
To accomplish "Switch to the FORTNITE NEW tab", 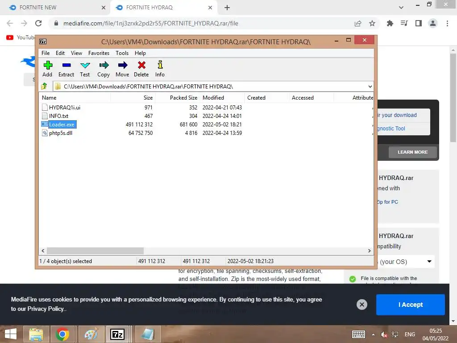I will pyautogui.click(x=55, y=8).
